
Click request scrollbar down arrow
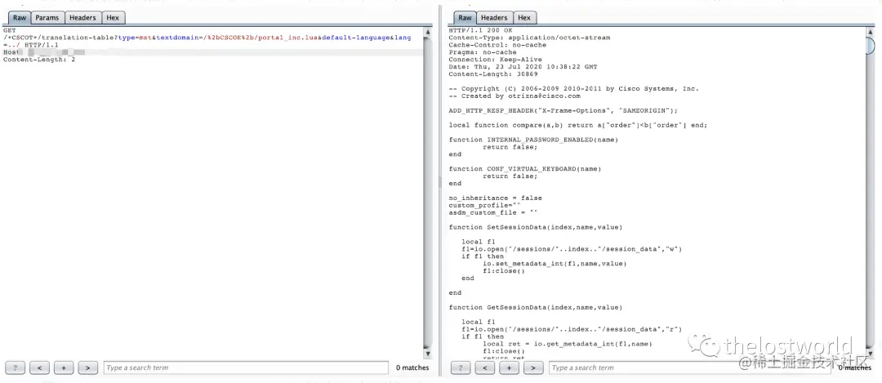tap(427, 353)
